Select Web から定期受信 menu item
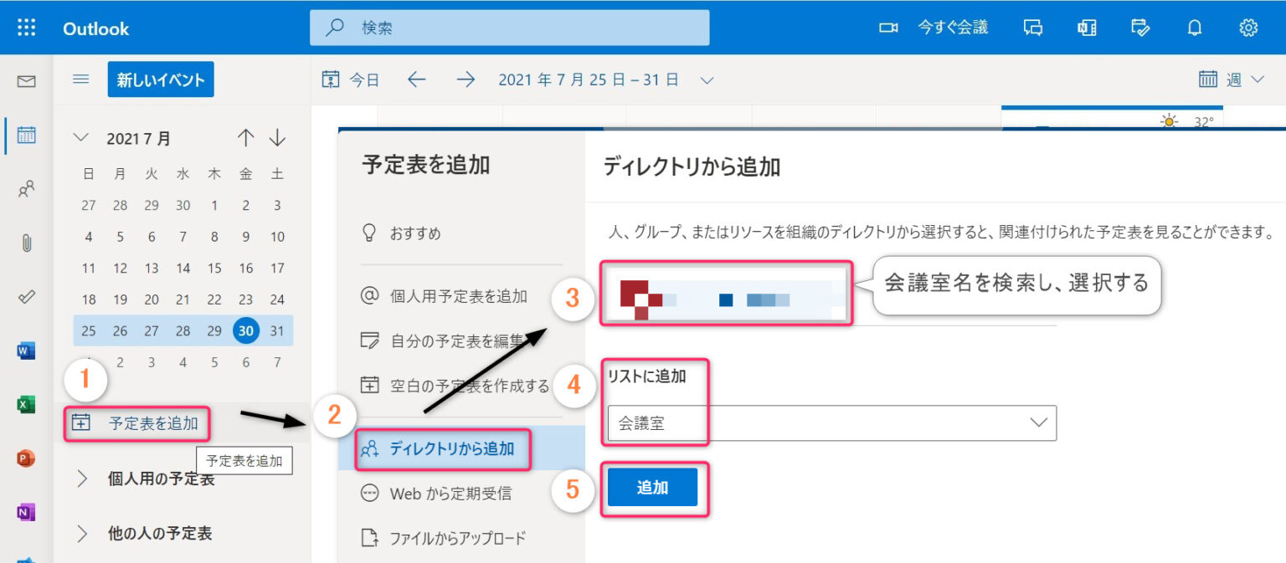The height and width of the screenshot is (563, 1286). 450,494
